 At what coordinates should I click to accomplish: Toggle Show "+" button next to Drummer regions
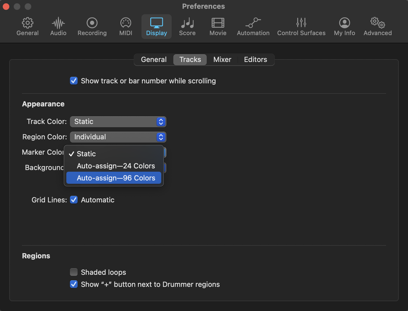74,284
